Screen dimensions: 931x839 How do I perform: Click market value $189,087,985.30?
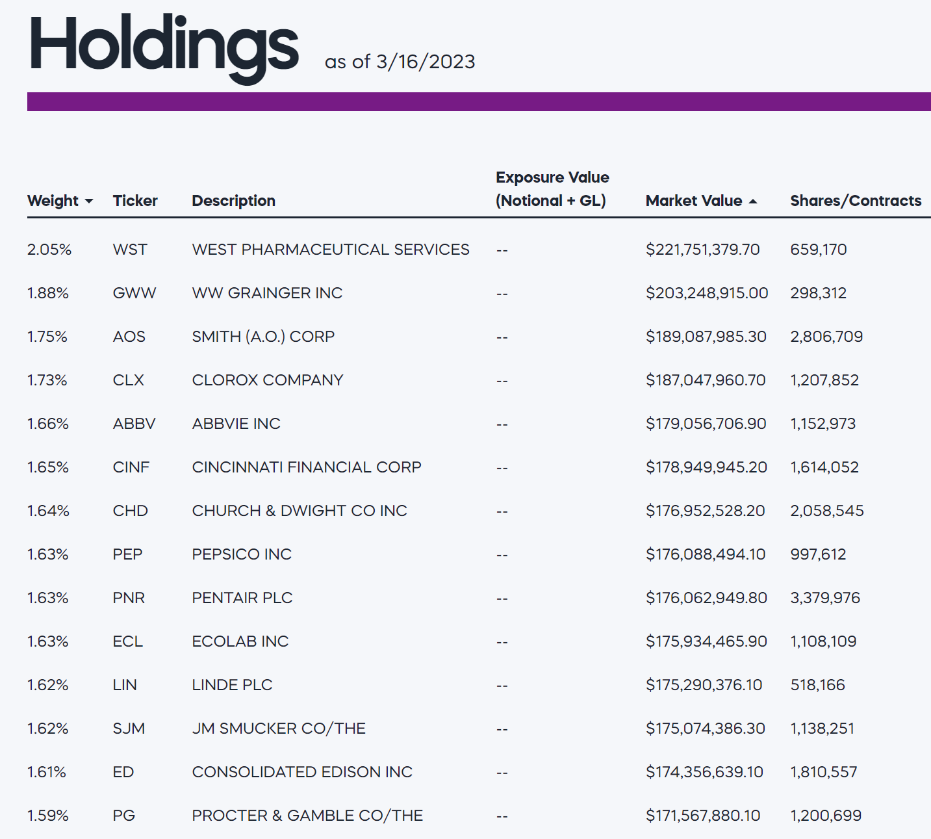click(706, 337)
